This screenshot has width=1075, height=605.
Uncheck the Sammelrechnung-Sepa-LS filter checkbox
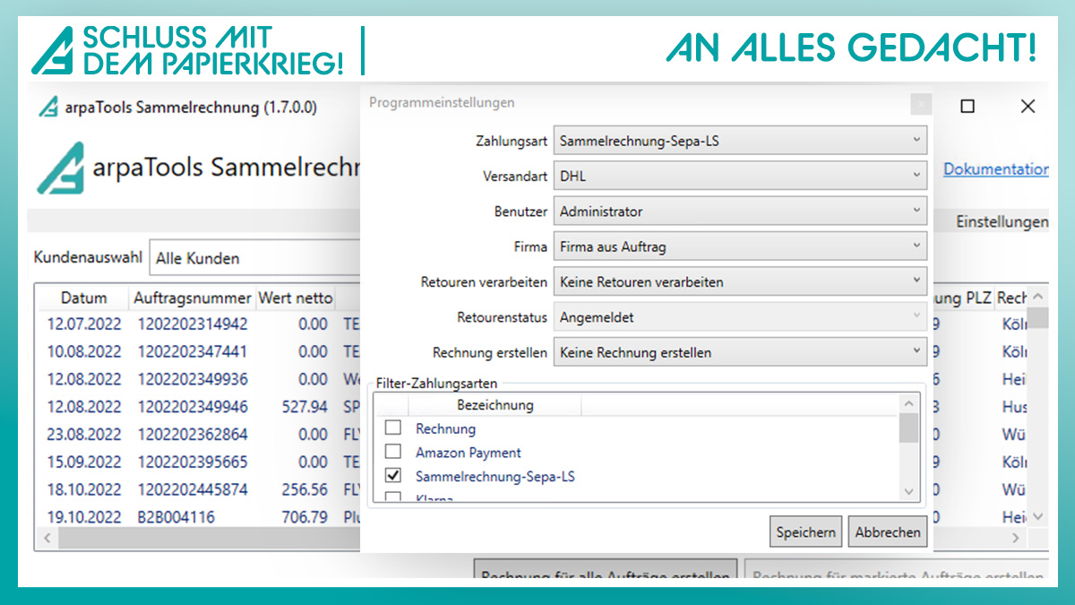pos(392,475)
